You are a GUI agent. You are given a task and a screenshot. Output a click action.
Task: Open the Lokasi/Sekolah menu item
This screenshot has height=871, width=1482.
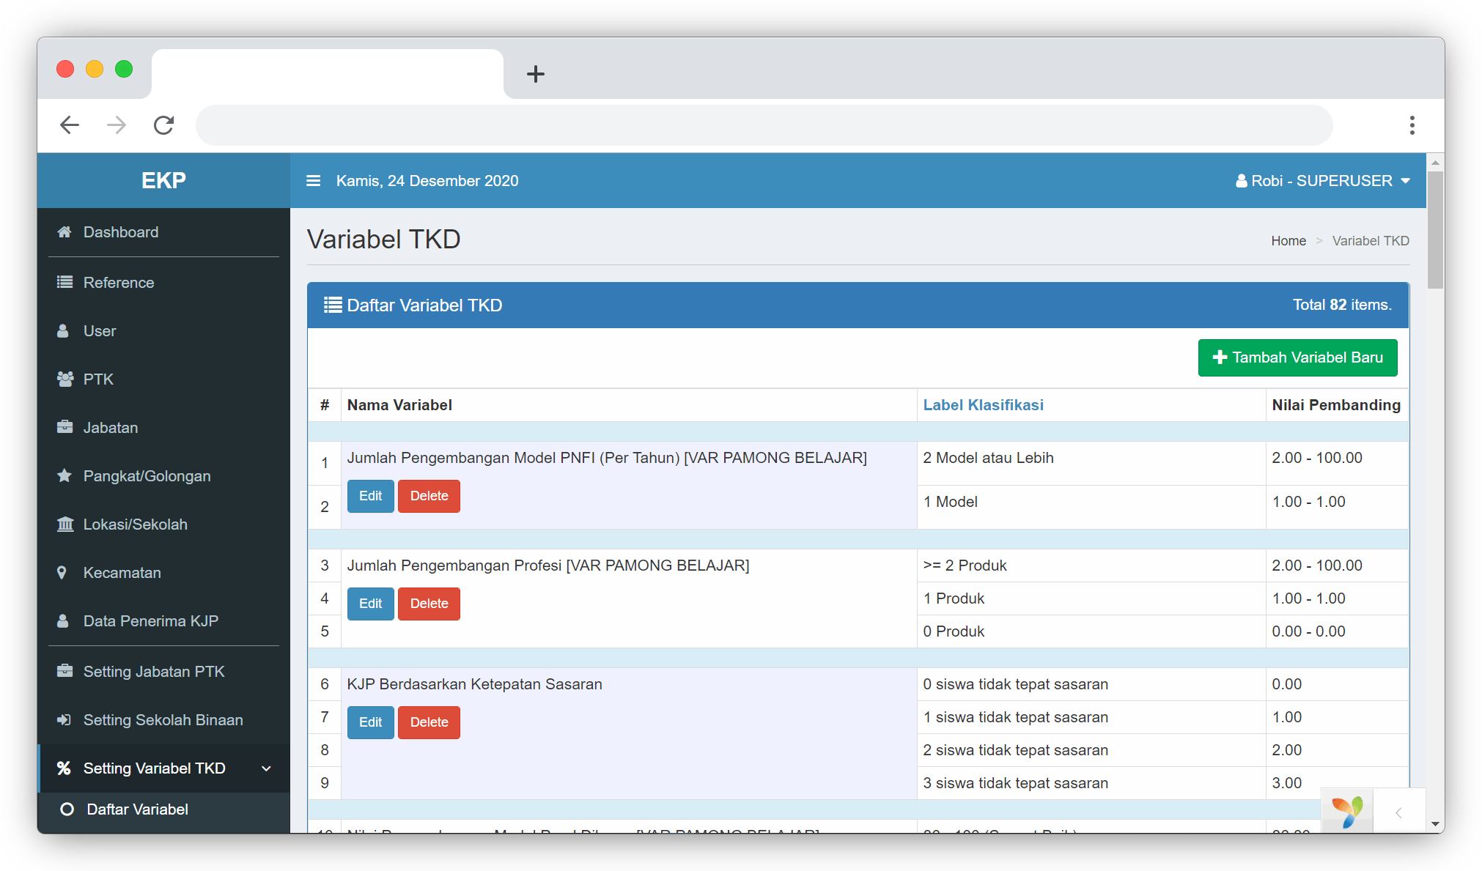pyautogui.click(x=164, y=525)
